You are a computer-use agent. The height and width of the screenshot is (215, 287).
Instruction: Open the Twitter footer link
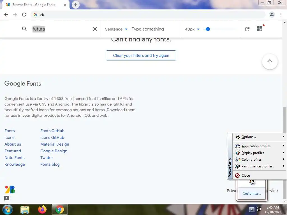tap(47, 158)
